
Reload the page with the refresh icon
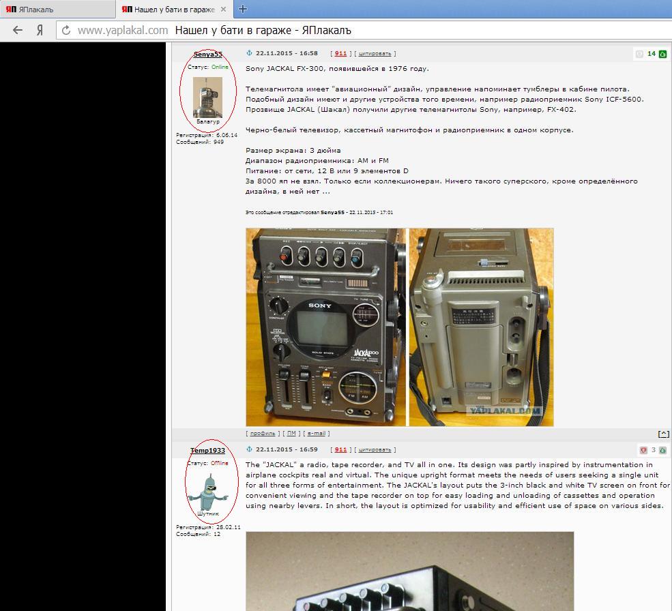pyautogui.click(x=66, y=30)
